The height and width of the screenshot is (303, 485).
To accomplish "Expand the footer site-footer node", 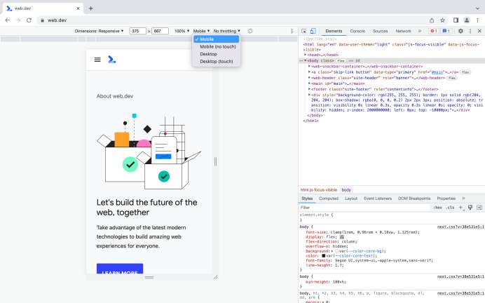I will pos(309,89).
